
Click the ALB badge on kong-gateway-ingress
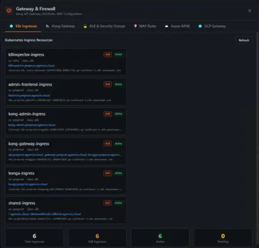[107, 144]
